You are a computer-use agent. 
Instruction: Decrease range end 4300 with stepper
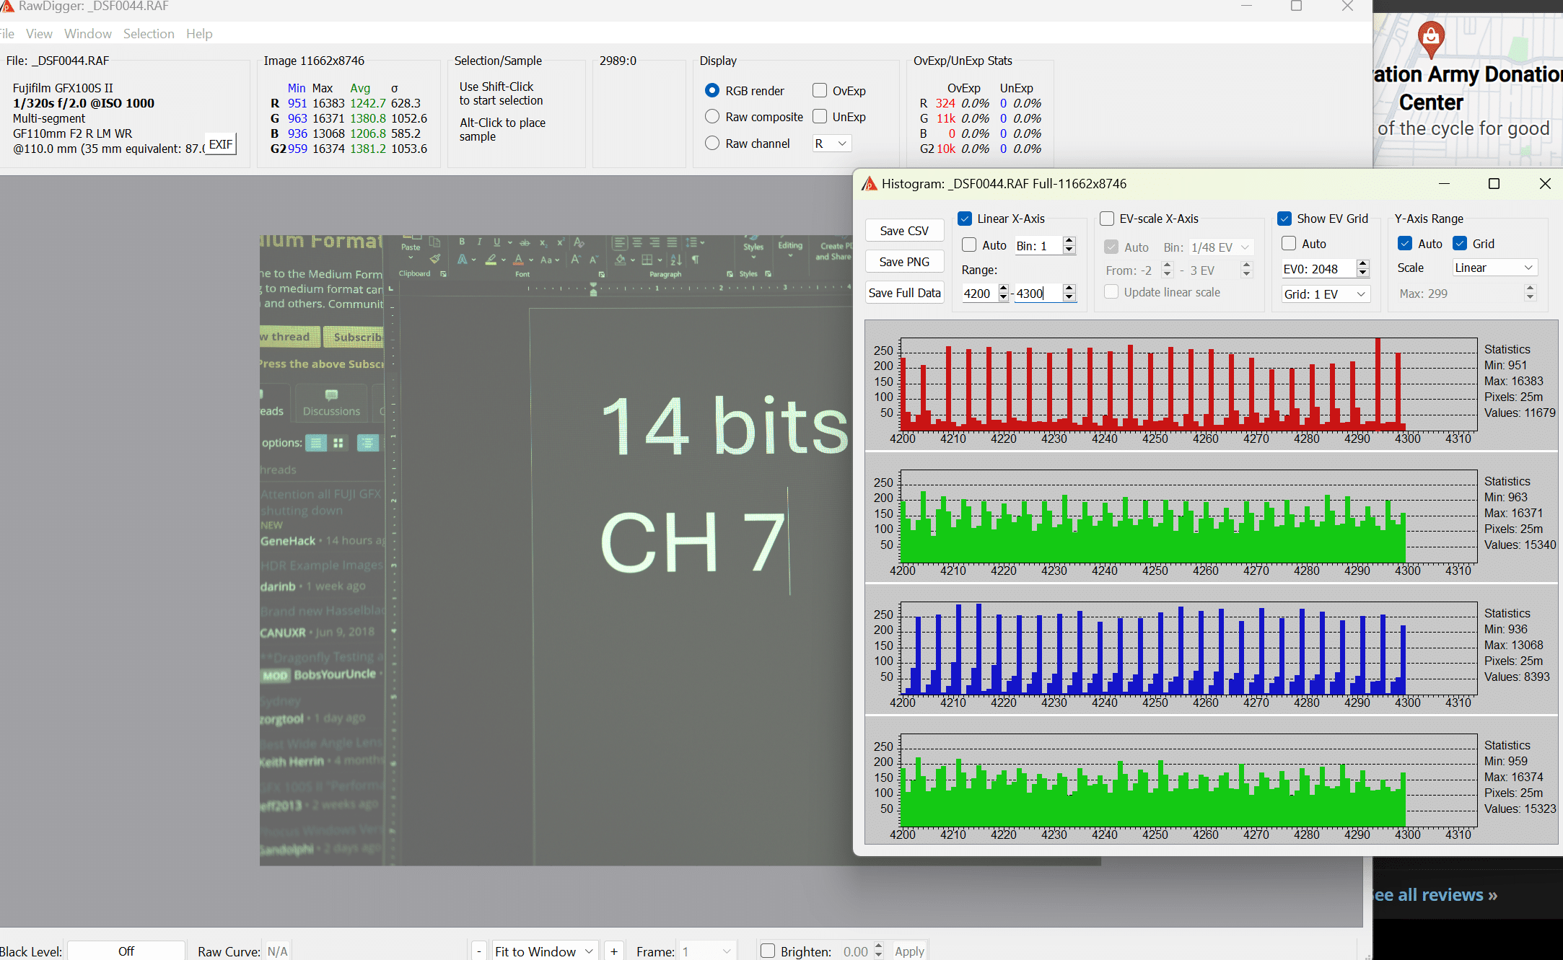click(x=1069, y=299)
